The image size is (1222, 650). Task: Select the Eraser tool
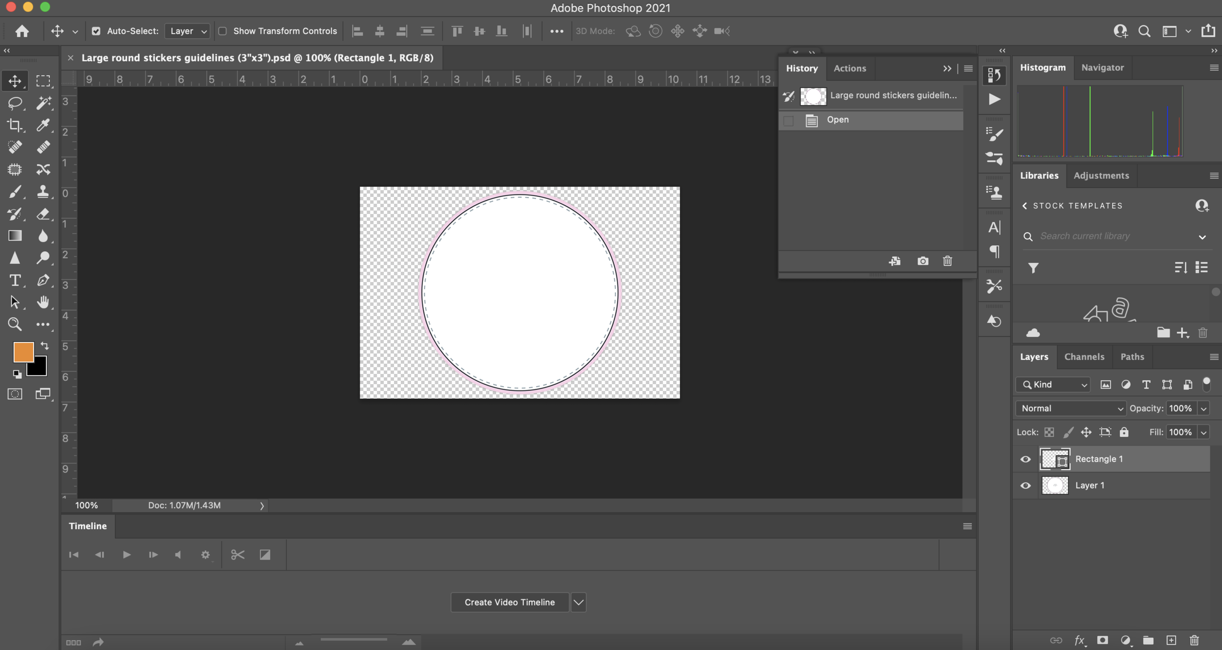(43, 214)
